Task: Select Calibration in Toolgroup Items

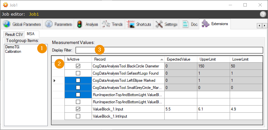Action: pyautogui.click(x=13, y=51)
